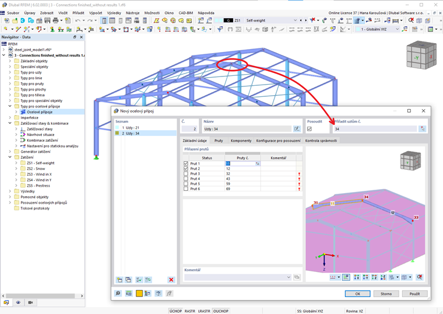Check the Prut 5 checkbox
The width and height of the screenshot is (443, 314).
tap(185, 184)
